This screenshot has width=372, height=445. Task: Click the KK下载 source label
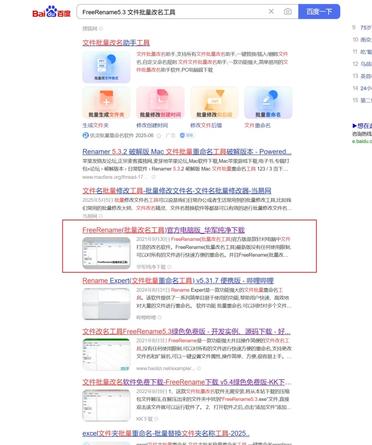(145, 419)
